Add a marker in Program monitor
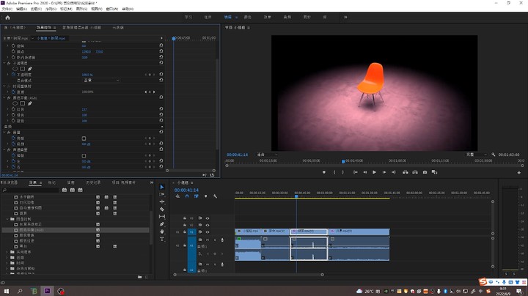 323,172
